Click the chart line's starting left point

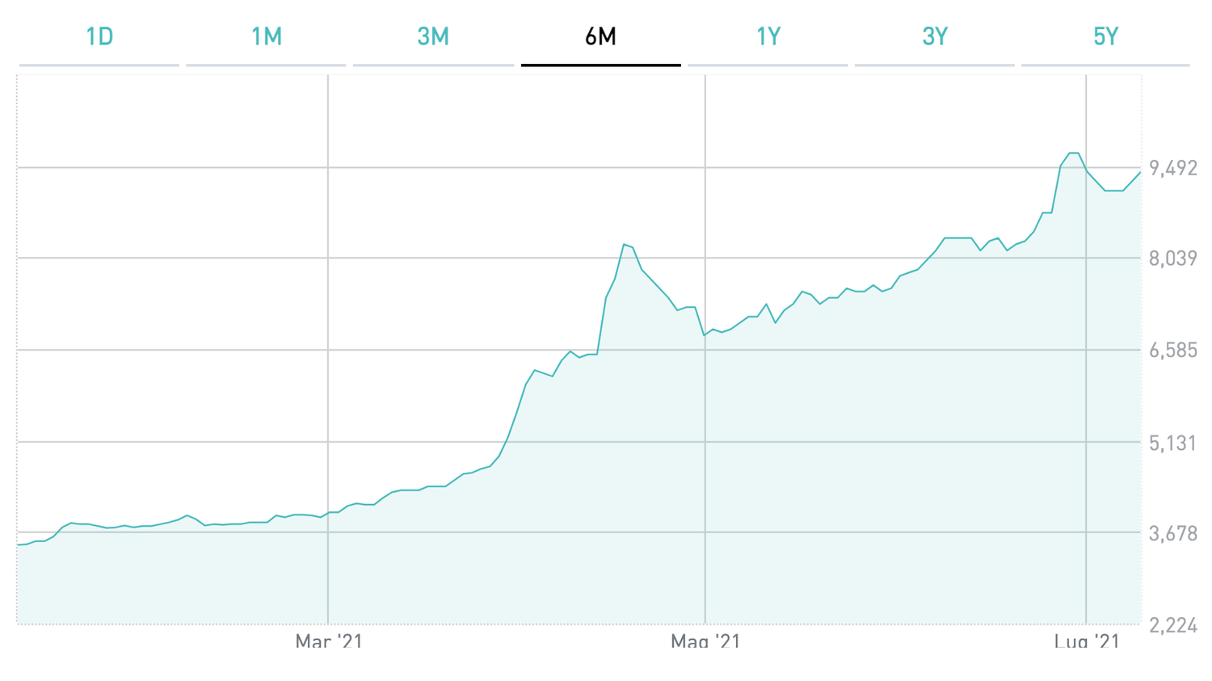tap(19, 544)
